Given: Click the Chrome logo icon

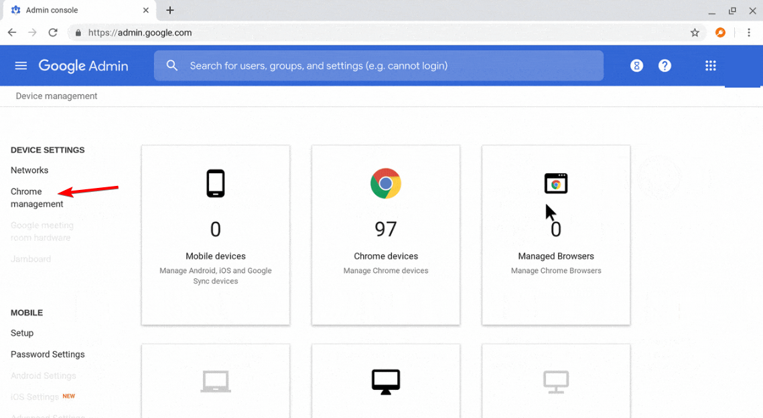Looking at the screenshot, I should pyautogui.click(x=386, y=183).
